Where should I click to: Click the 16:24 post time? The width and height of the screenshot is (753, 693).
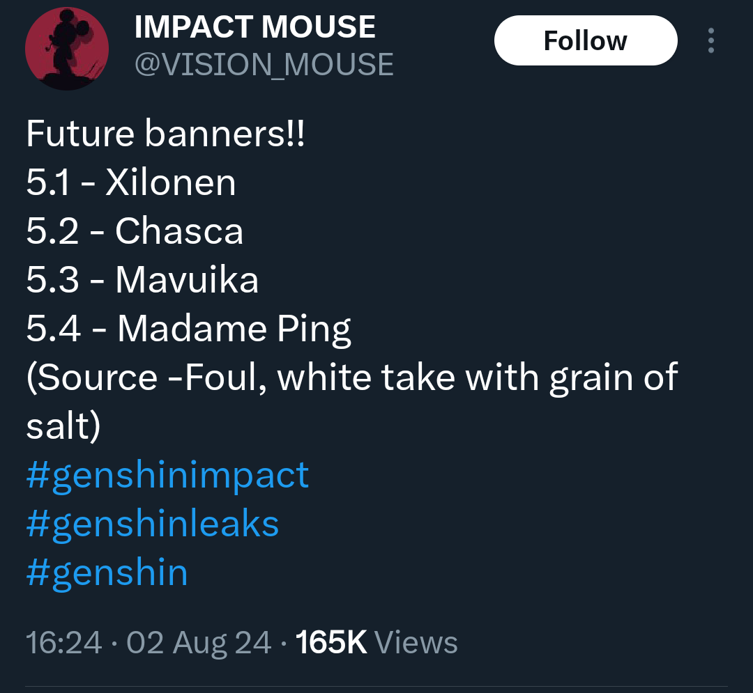tap(63, 642)
